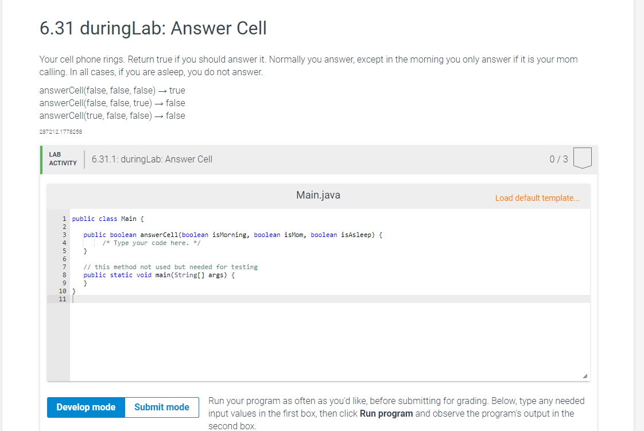Click line number 4 in the gutter
The image size is (644, 431).
point(63,242)
